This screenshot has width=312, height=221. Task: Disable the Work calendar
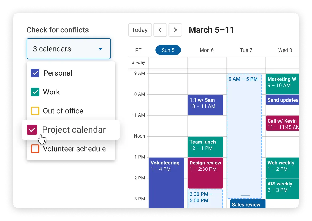(35, 92)
